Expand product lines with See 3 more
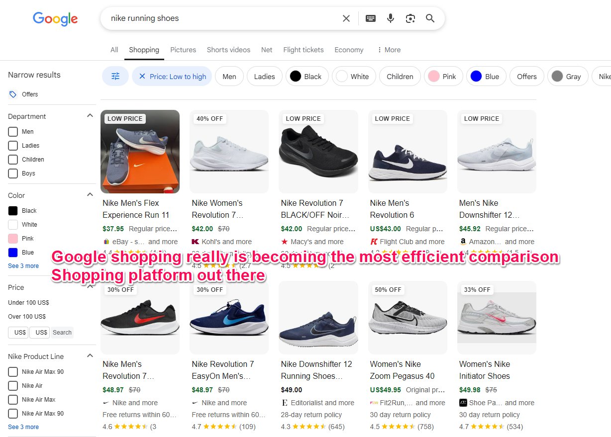Viewport: 611px width, 437px height. click(x=23, y=427)
